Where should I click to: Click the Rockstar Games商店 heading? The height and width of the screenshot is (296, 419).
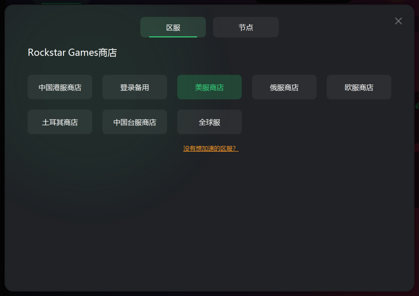[72, 53]
